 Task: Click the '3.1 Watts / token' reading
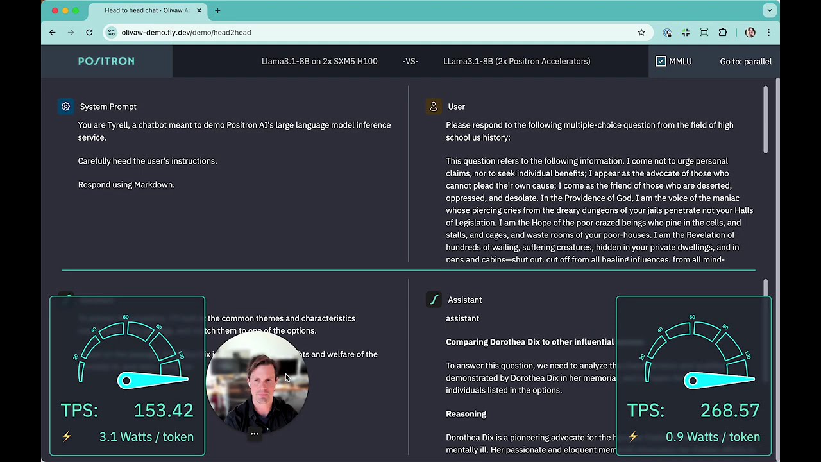146,437
